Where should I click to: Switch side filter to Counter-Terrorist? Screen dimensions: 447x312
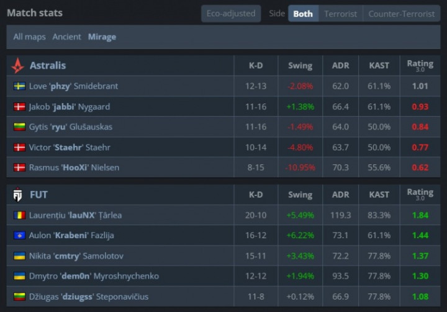point(401,14)
